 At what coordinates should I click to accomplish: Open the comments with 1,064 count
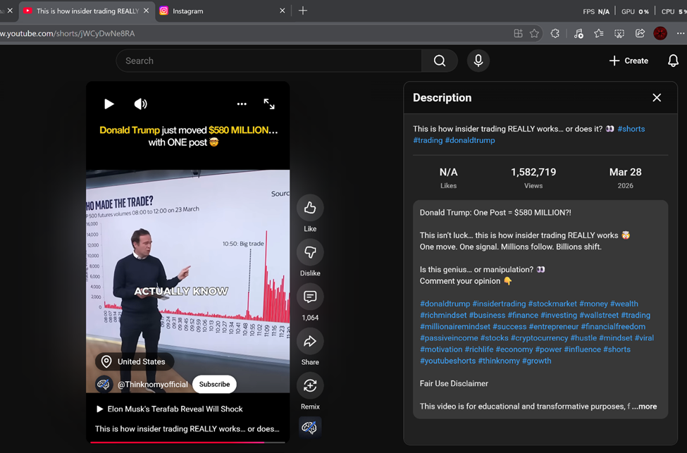point(310,297)
